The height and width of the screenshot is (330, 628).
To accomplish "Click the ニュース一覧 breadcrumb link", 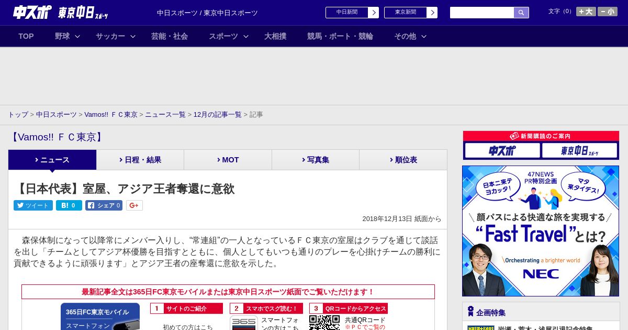I will [x=165, y=115].
